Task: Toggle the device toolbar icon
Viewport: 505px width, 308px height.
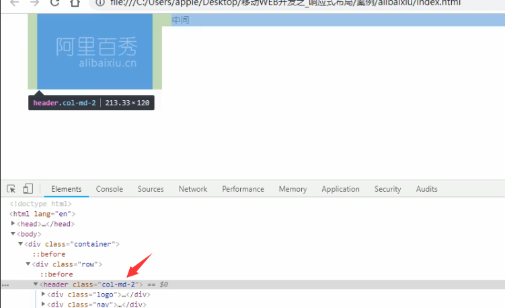Action: point(28,188)
